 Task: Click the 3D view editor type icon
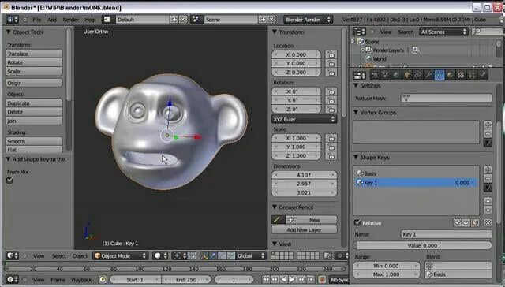12,255
